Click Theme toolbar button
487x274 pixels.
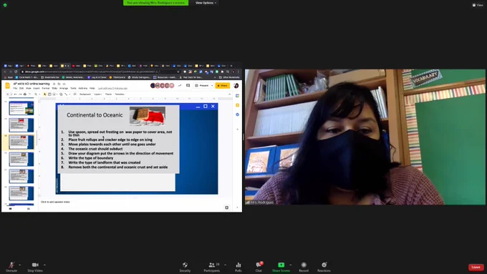pyautogui.click(x=108, y=94)
